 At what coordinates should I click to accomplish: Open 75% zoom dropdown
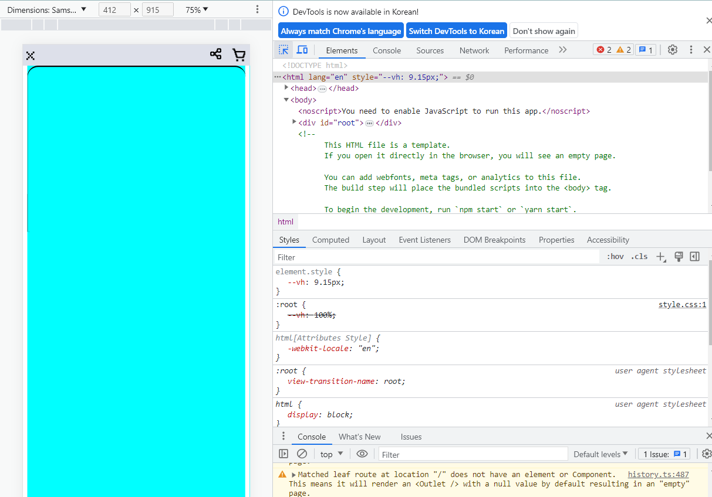197,10
